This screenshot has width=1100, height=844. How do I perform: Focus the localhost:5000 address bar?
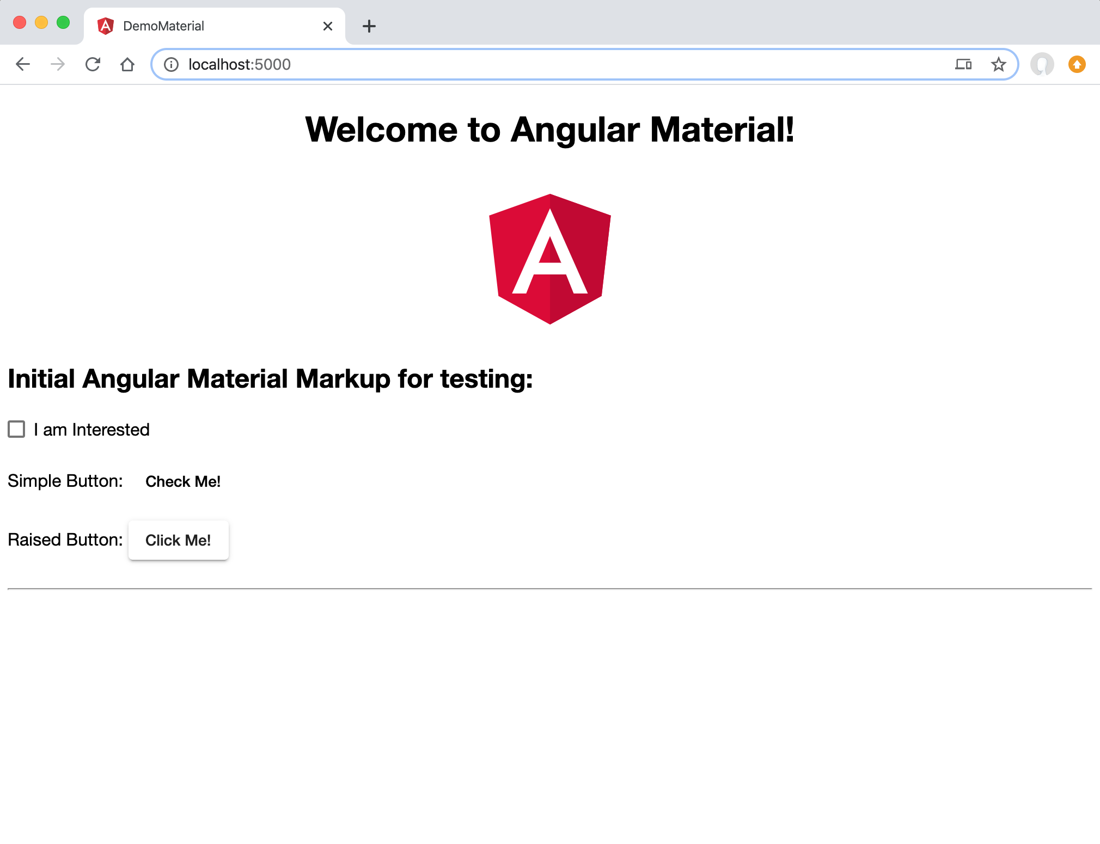point(545,64)
